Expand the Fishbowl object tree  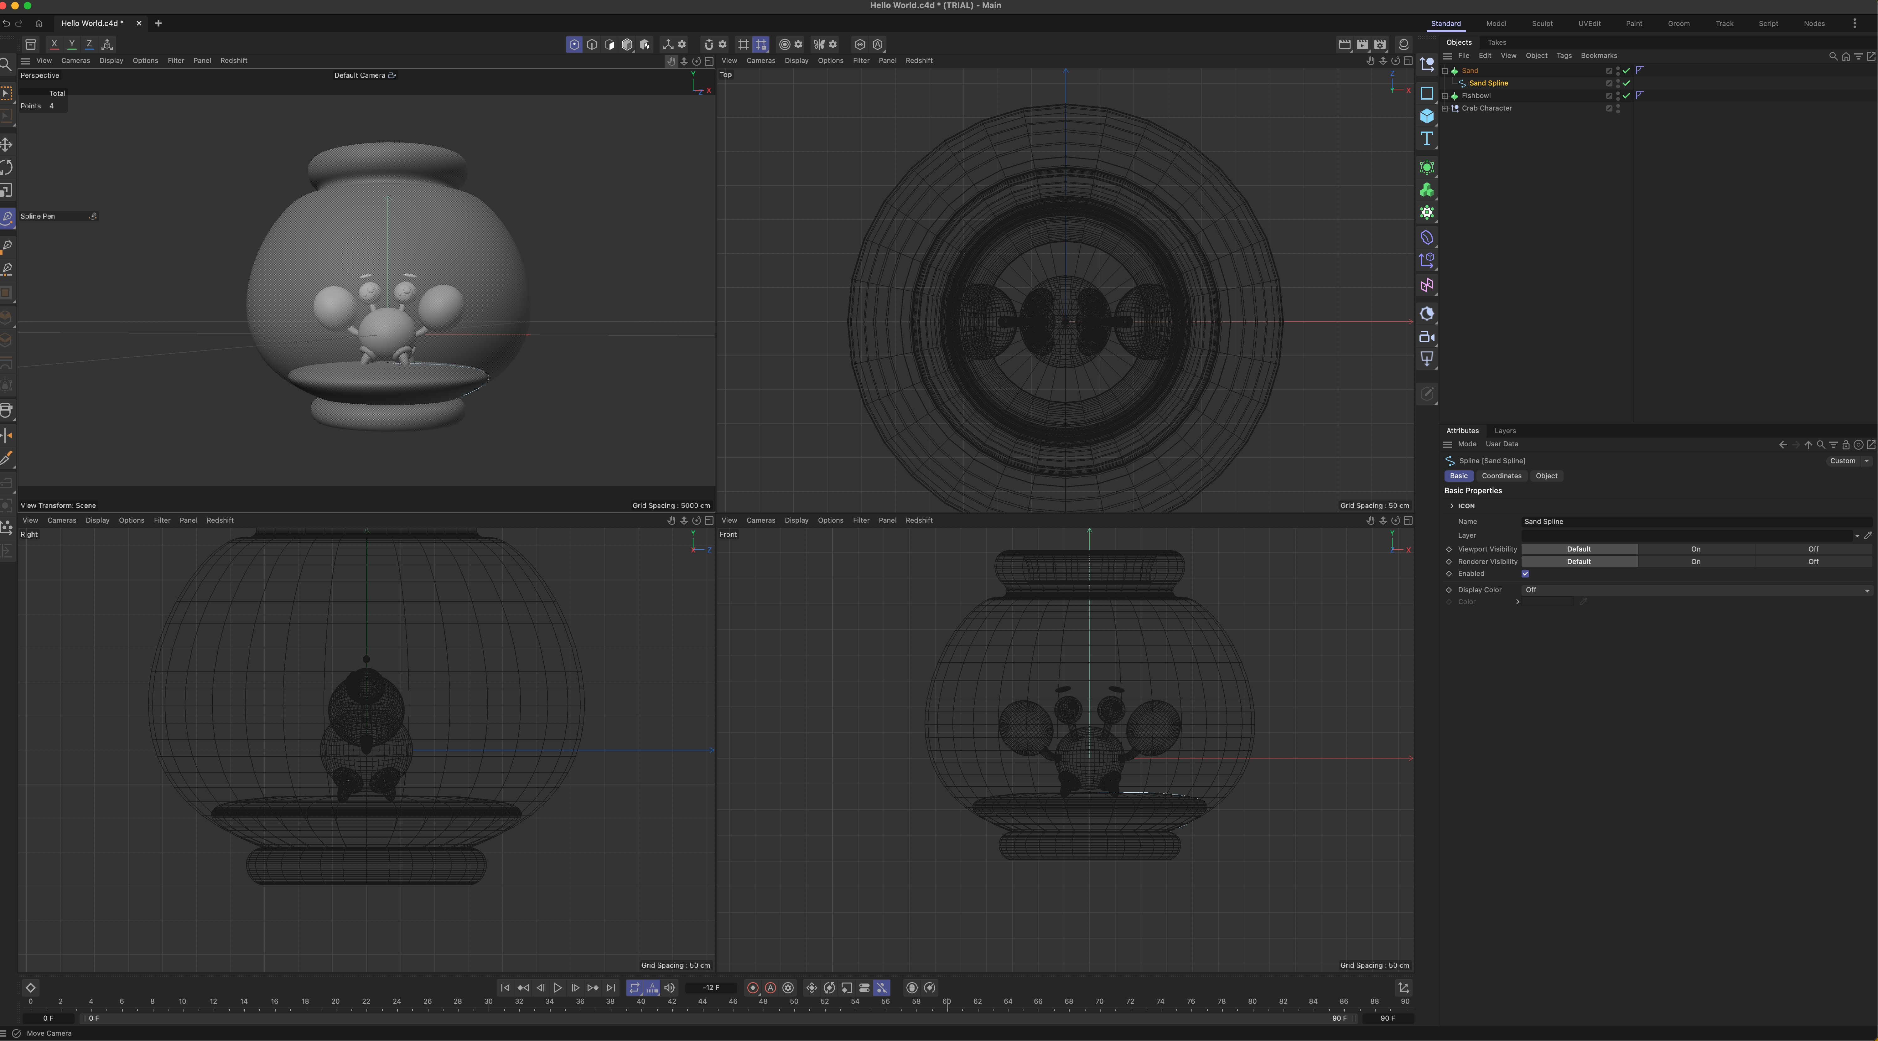point(1445,96)
